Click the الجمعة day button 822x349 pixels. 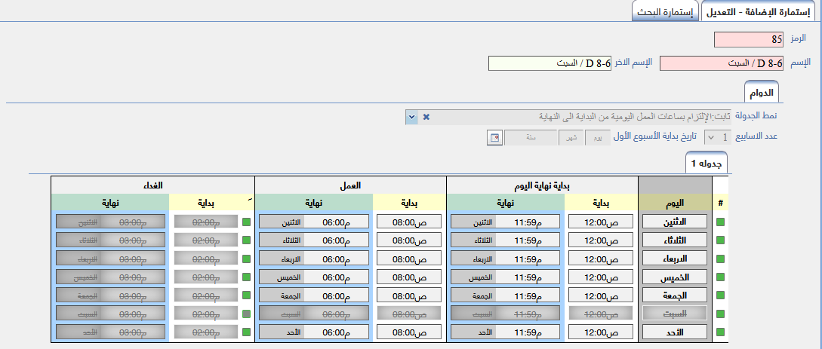(x=675, y=295)
